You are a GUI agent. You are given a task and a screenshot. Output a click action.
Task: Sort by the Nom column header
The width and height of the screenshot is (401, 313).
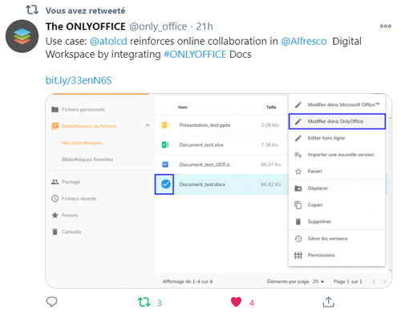pyautogui.click(x=183, y=108)
